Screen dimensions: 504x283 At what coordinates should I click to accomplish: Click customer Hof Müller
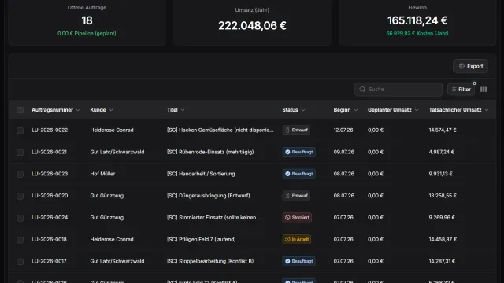(x=102, y=174)
